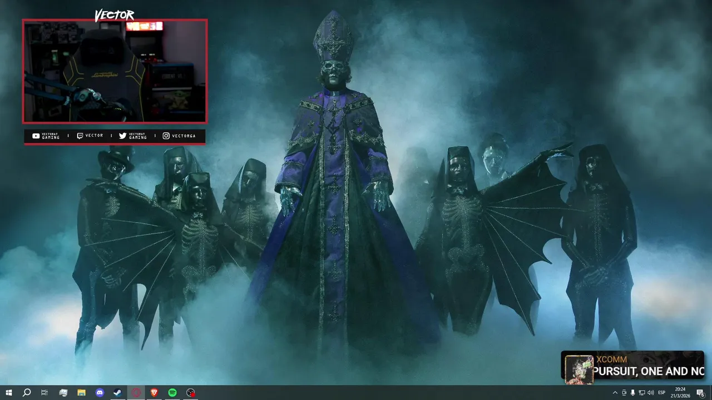Click the Meet Now camera tray icon
712x400 pixels.
624,393
